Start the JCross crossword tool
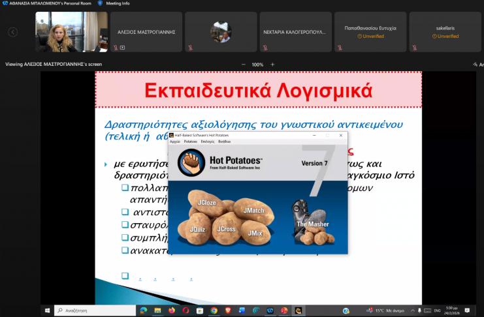This screenshot has height=317, width=484. pos(226,229)
